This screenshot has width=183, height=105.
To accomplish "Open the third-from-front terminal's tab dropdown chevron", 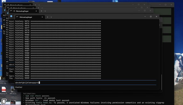I will tap(42, 8).
